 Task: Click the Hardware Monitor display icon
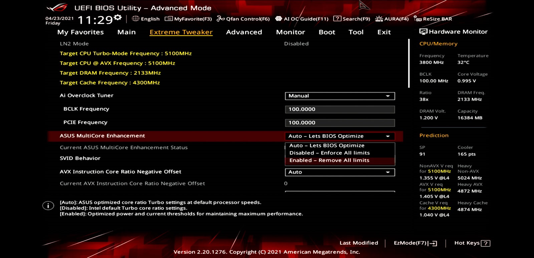(x=423, y=32)
